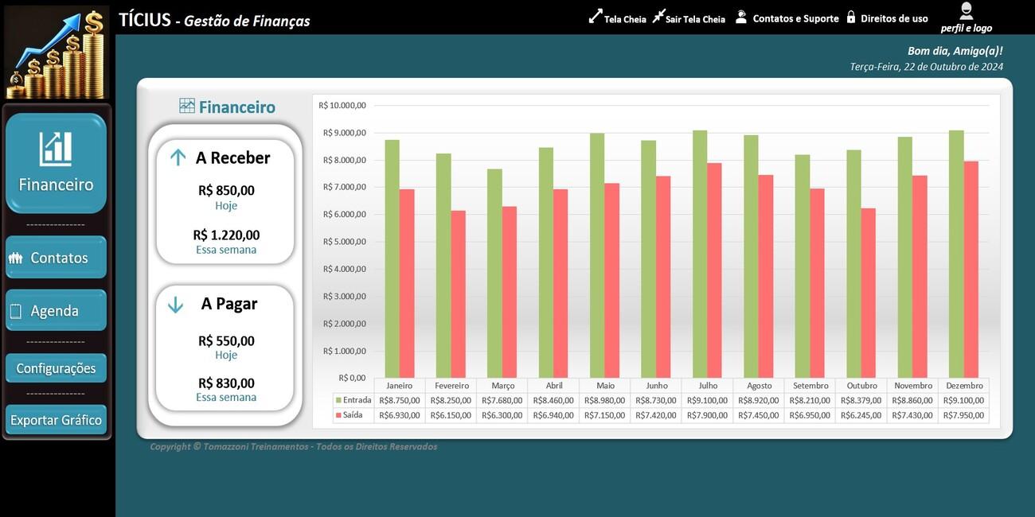The width and height of the screenshot is (1035, 517).
Task: Open the Configurações section
Action: (x=56, y=368)
